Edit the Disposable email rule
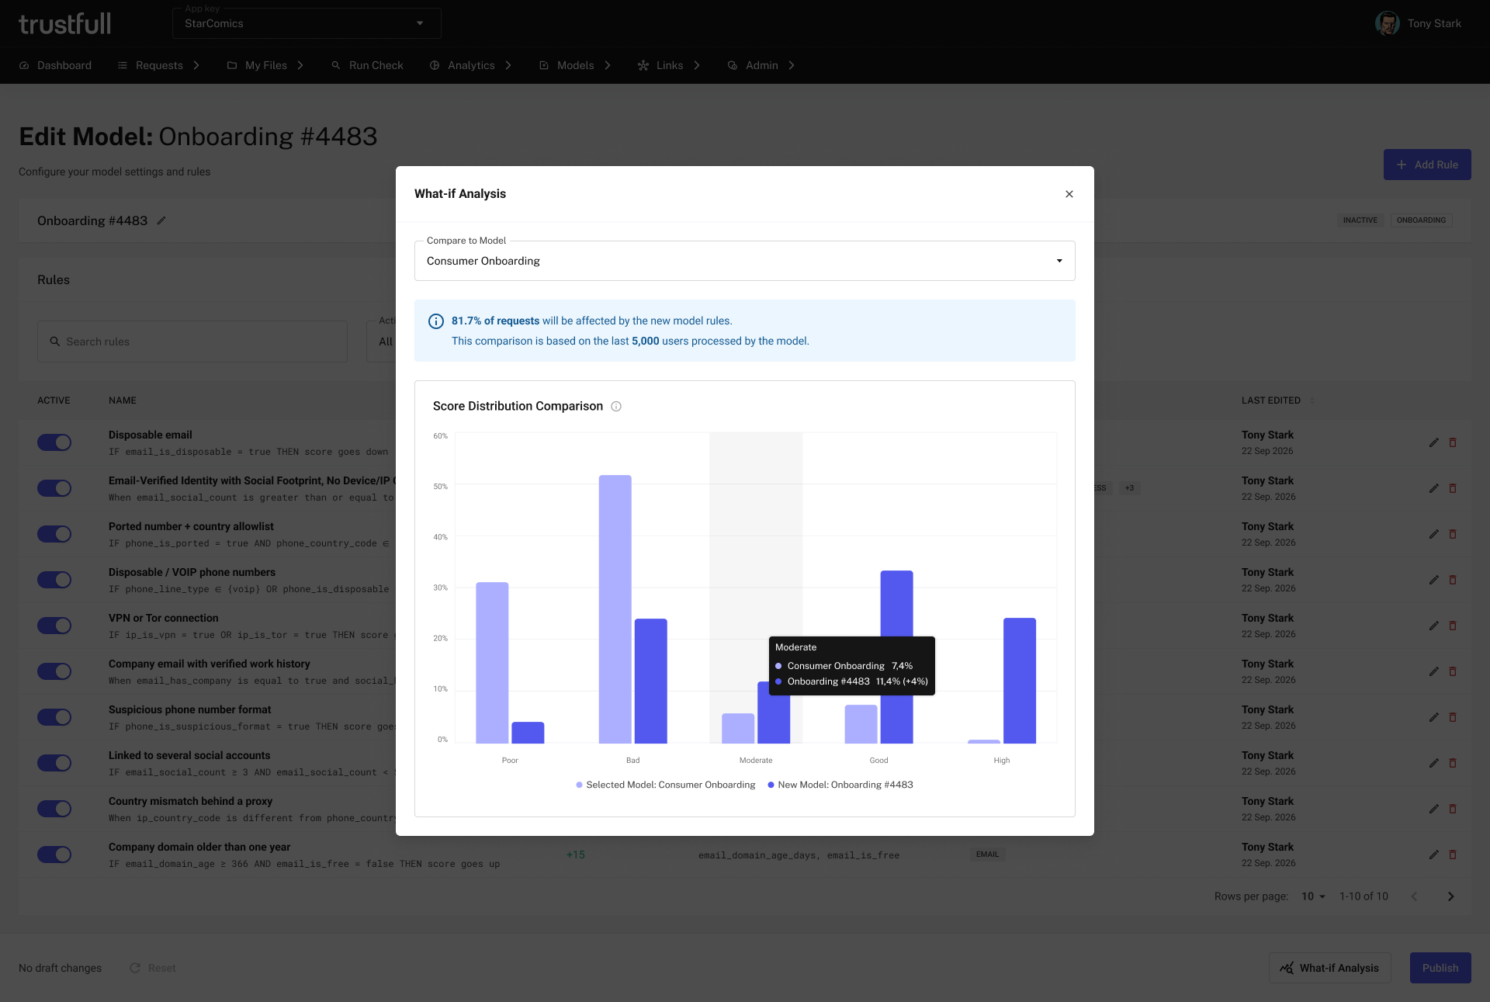This screenshot has width=1490, height=1002. point(1434,442)
